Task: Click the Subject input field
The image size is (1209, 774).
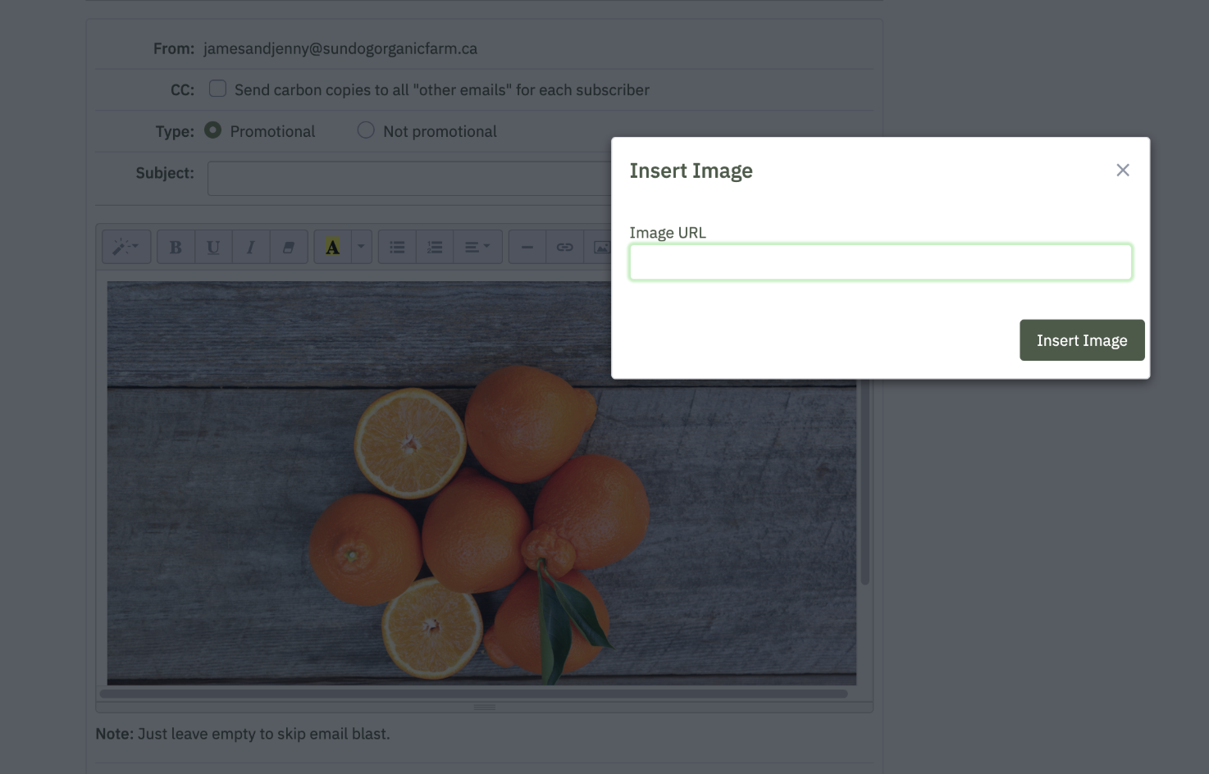Action: [410, 178]
